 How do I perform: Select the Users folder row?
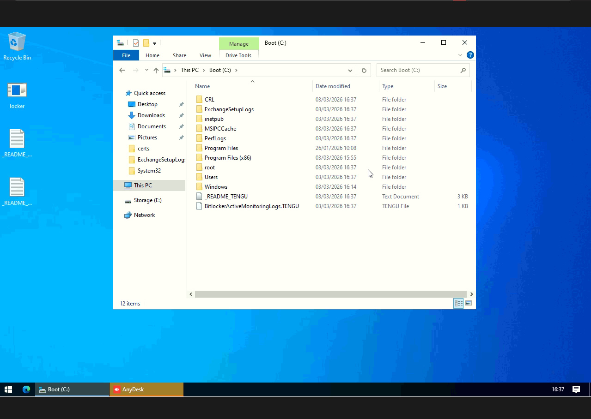(x=331, y=177)
